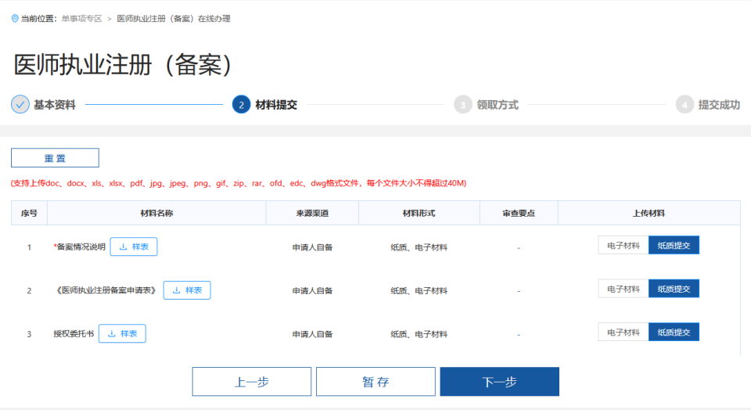
Task: Click the location pin icon in breadcrumb
Action: pyautogui.click(x=15, y=19)
